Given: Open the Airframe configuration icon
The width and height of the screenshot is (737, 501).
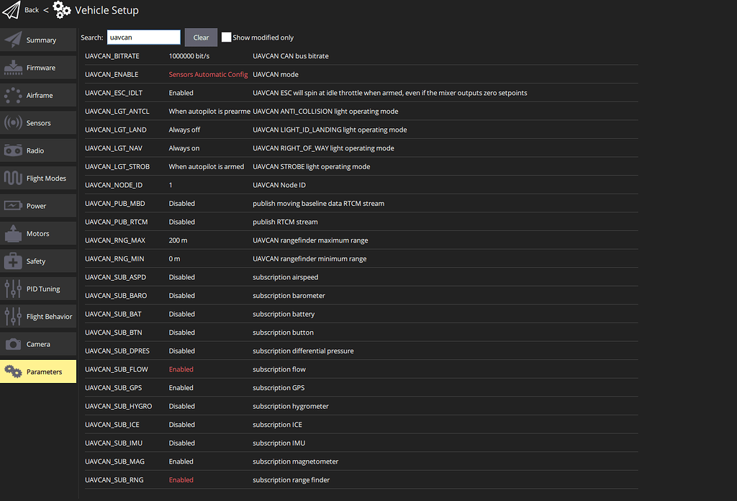Looking at the screenshot, I should [x=16, y=95].
